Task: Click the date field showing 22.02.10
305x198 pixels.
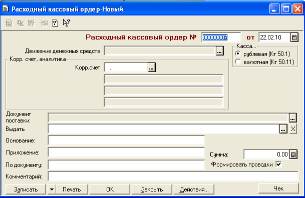Action: point(274,37)
